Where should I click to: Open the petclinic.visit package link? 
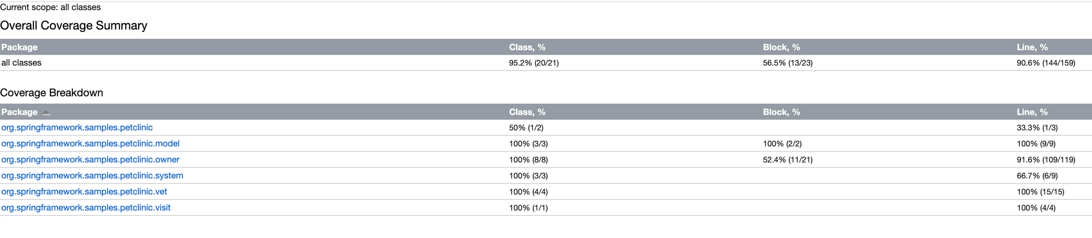point(86,208)
